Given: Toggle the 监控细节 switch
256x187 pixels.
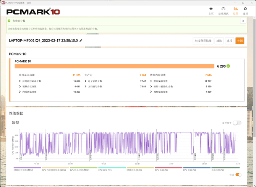Looking at the screenshot, I should click(x=237, y=123).
